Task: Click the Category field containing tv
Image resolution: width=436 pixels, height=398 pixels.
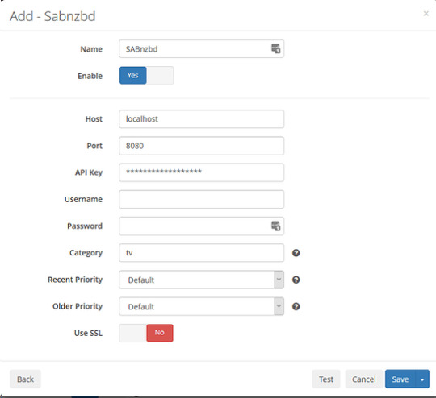Action: [201, 253]
